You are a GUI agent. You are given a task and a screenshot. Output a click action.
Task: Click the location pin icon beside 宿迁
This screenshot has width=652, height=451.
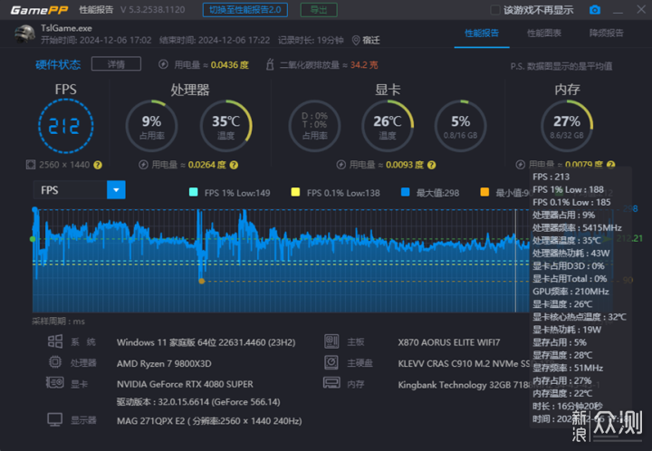(356, 41)
